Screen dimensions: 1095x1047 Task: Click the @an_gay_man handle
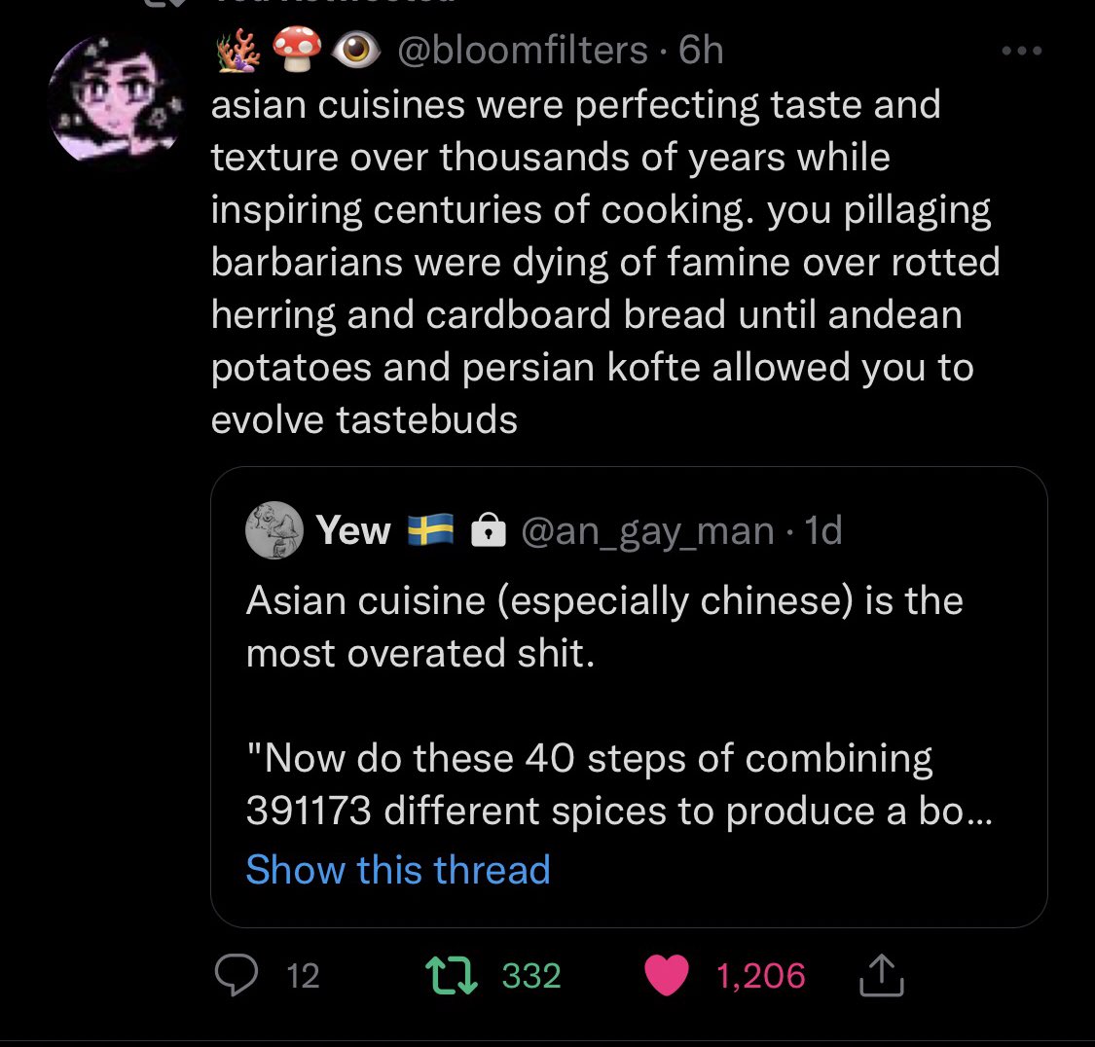coord(647,531)
